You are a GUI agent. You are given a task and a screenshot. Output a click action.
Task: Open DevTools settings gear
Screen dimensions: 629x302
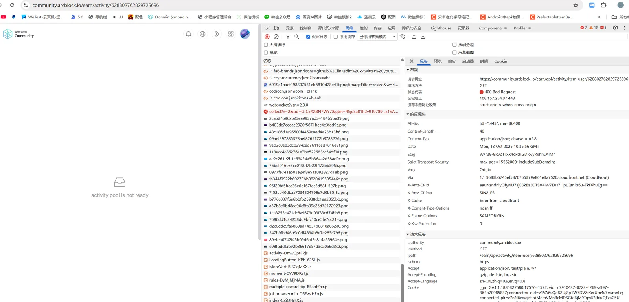[x=616, y=28]
